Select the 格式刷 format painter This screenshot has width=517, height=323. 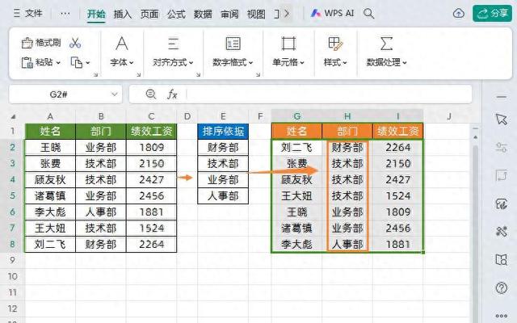(41, 43)
